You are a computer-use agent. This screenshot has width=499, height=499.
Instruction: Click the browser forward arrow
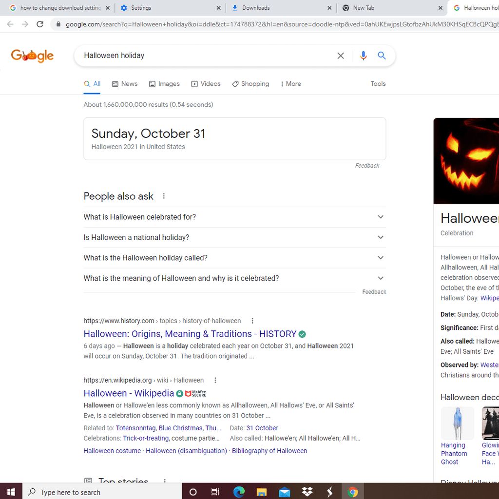25,24
